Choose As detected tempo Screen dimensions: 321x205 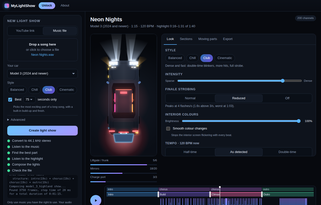point(239,152)
